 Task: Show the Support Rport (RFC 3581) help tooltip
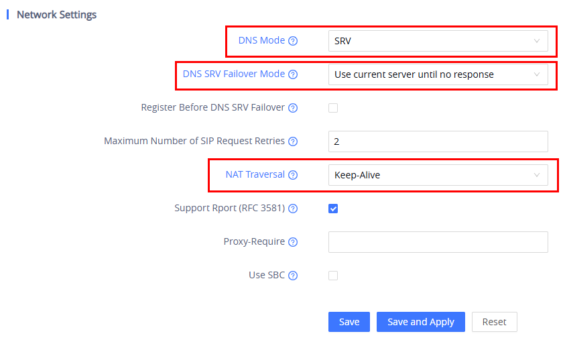point(293,209)
